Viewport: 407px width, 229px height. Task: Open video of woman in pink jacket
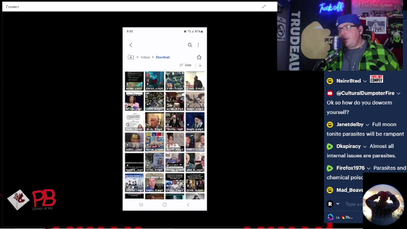click(x=134, y=101)
